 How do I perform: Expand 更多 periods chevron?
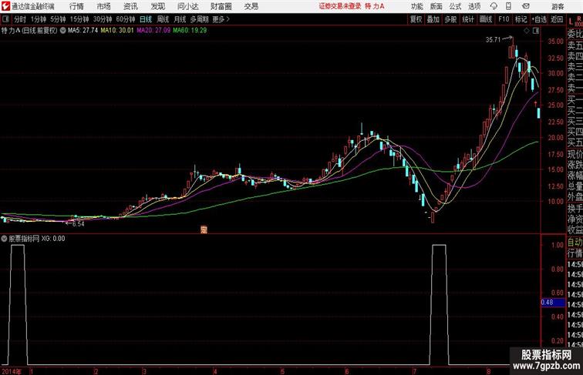coord(228,19)
